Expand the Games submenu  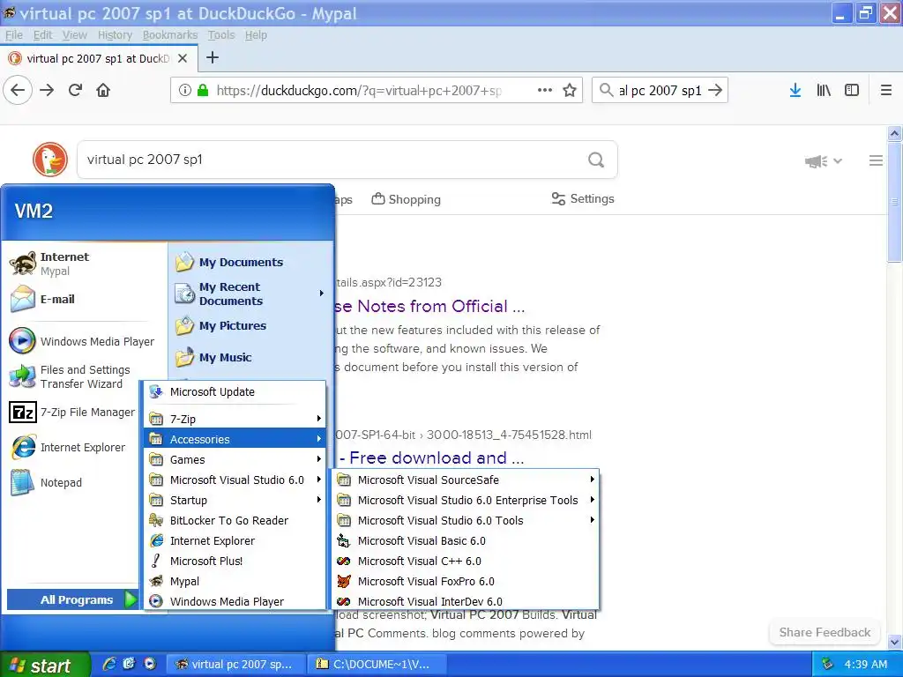point(235,459)
